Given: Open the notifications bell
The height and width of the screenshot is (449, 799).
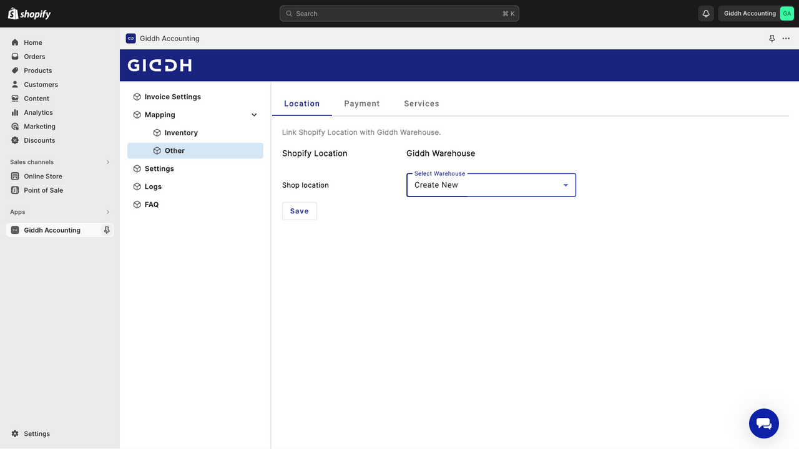Looking at the screenshot, I should pos(706,14).
